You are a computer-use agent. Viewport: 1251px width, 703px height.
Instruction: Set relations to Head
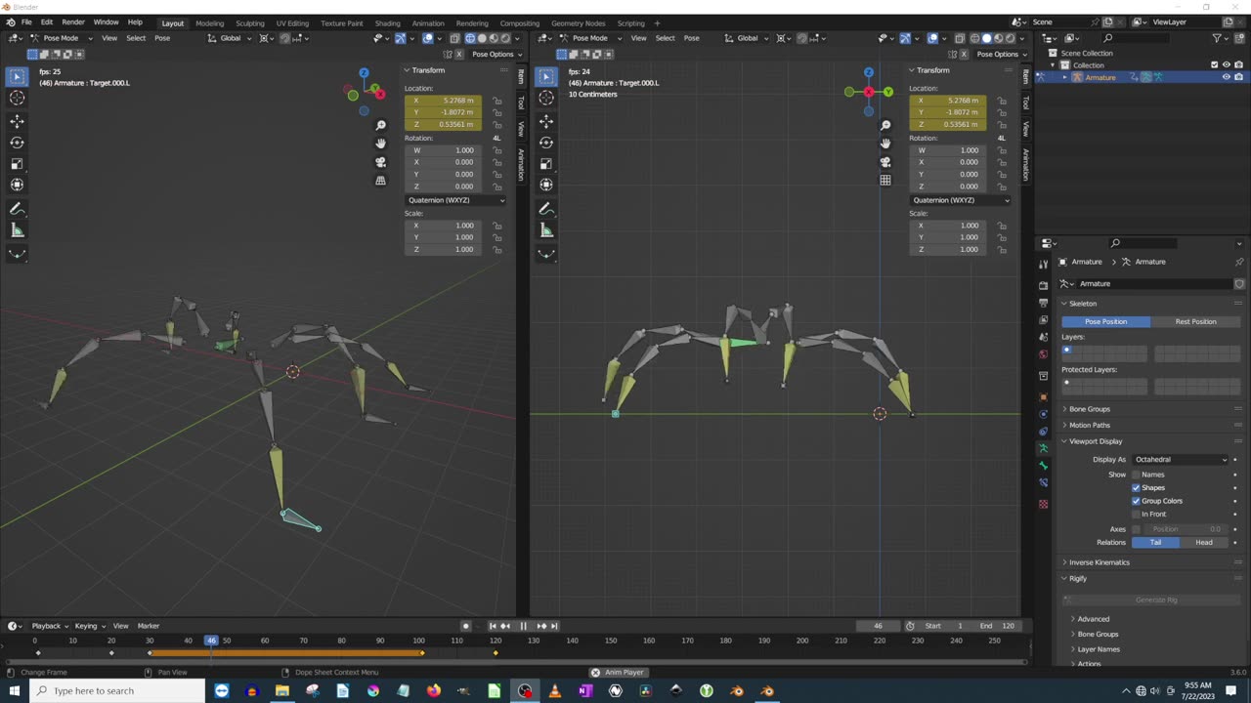point(1203,543)
